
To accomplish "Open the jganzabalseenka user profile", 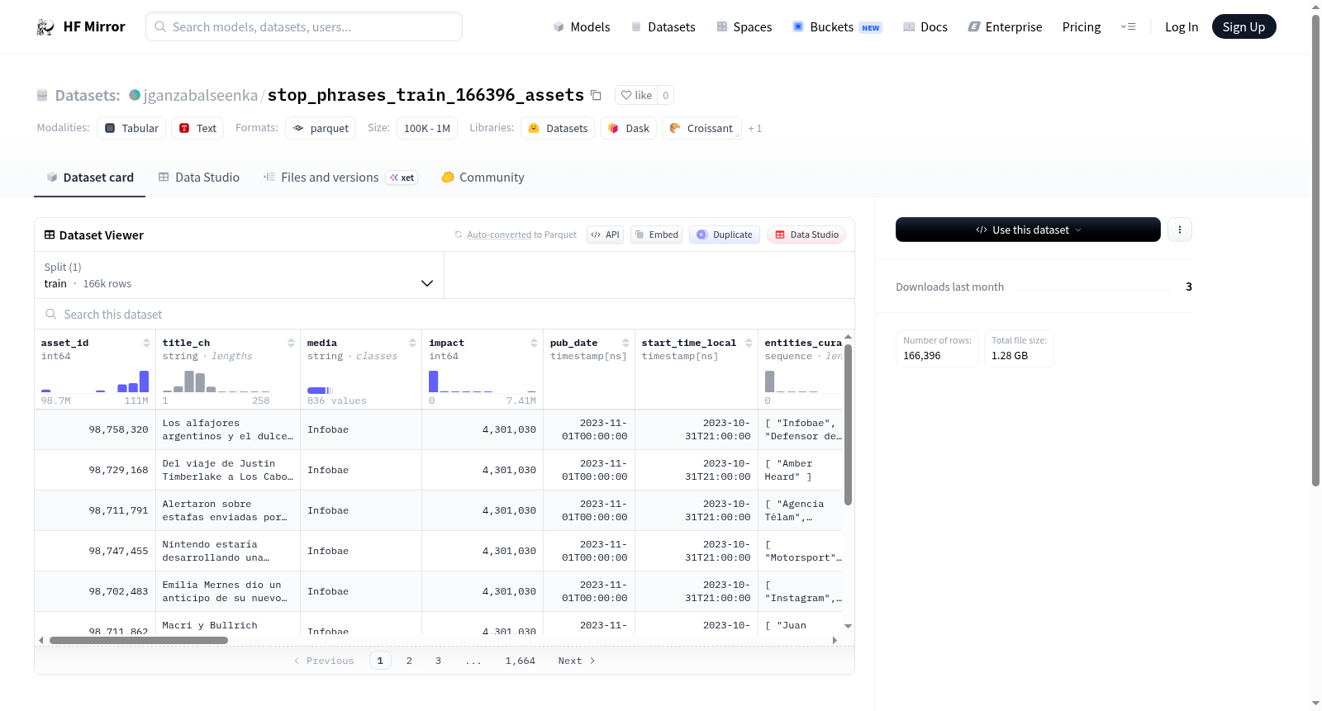I will pyautogui.click(x=201, y=95).
